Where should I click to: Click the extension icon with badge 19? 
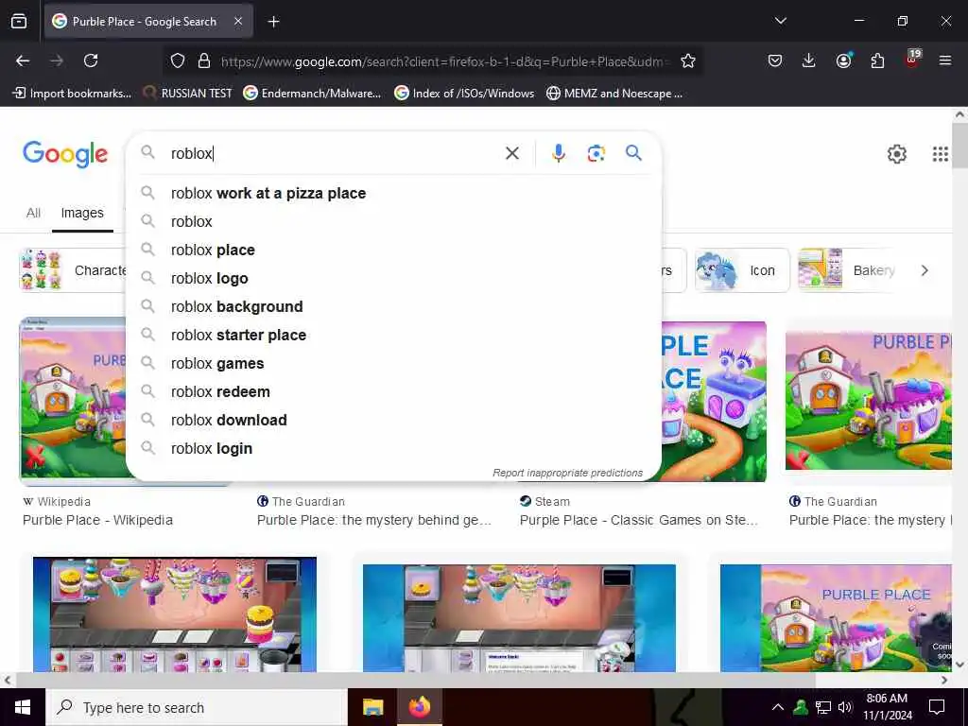912,58
